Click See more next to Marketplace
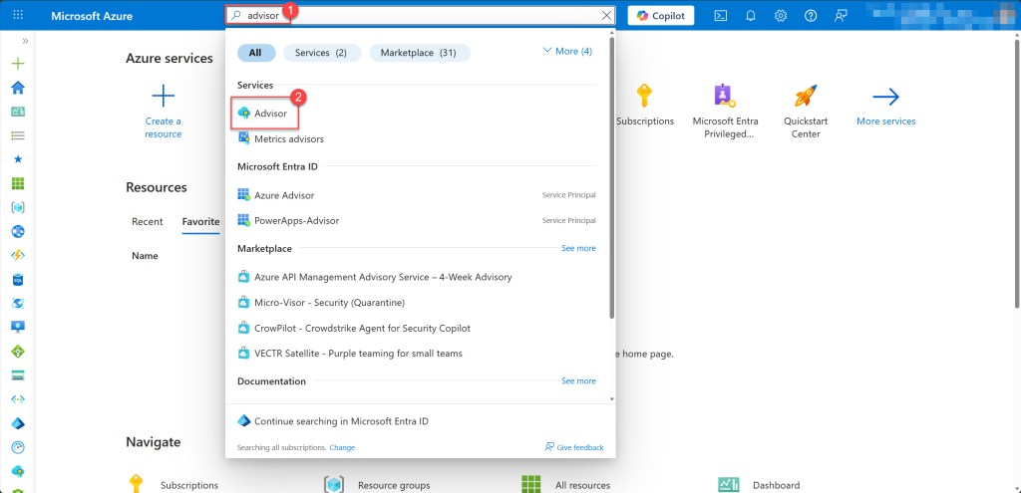The height and width of the screenshot is (493, 1021). [x=578, y=248]
